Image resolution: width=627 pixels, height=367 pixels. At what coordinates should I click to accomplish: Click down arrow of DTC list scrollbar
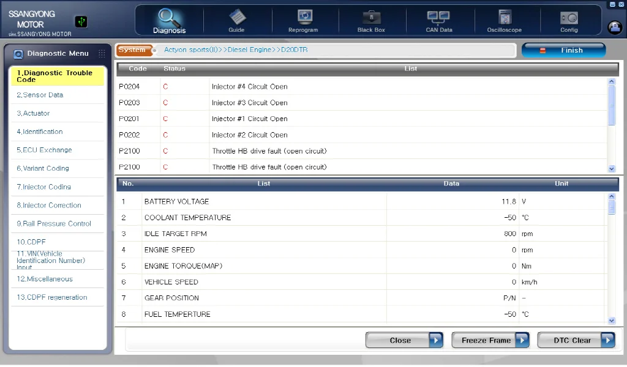coord(612,169)
